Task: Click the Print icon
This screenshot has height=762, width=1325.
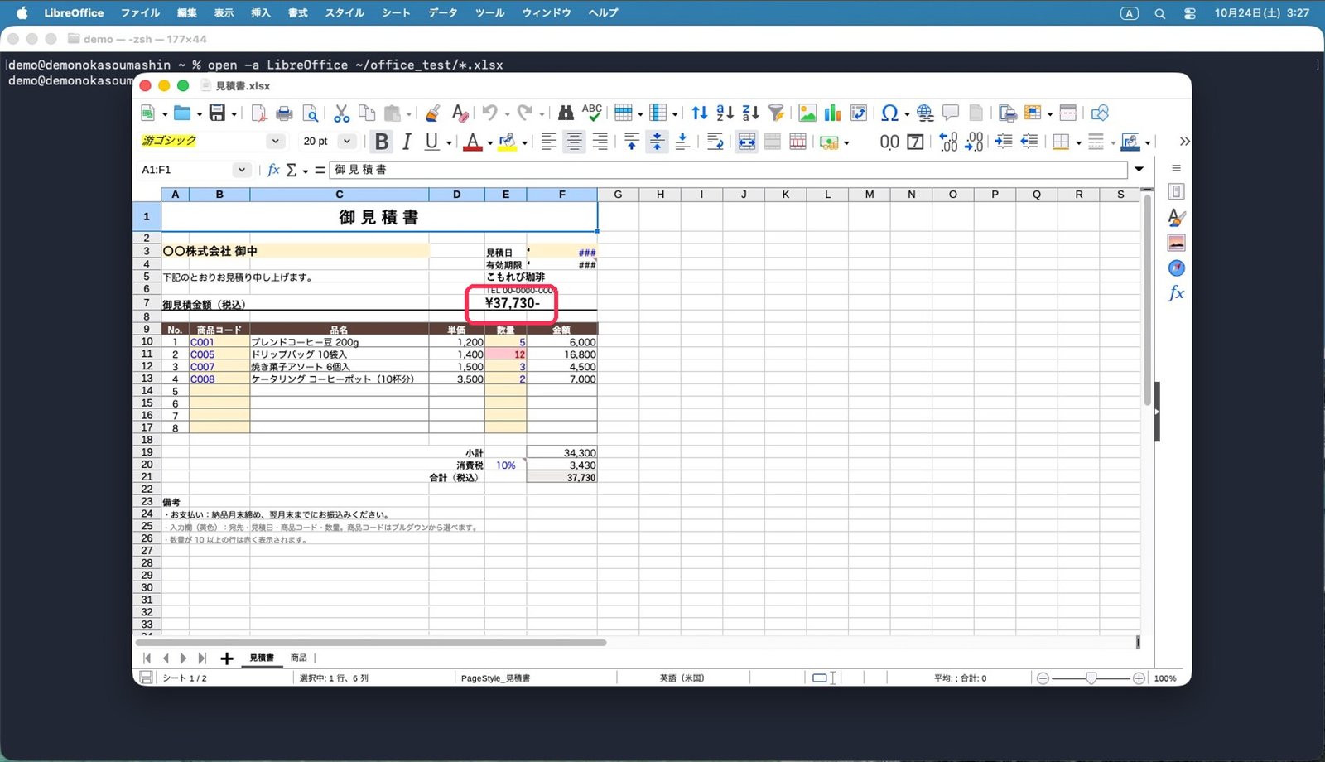Action: tap(284, 113)
